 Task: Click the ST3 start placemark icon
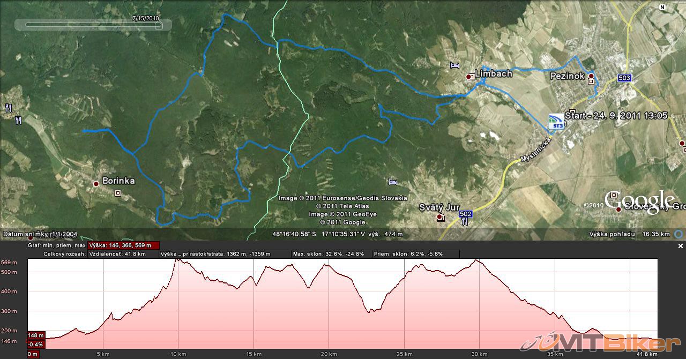click(556, 122)
